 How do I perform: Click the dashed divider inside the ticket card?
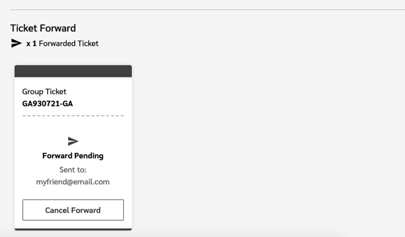[73, 115]
